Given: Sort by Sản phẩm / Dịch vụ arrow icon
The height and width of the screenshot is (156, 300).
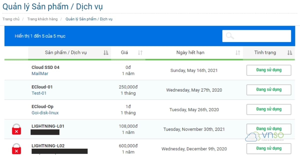Looking at the screenshot, I should coord(106,52).
